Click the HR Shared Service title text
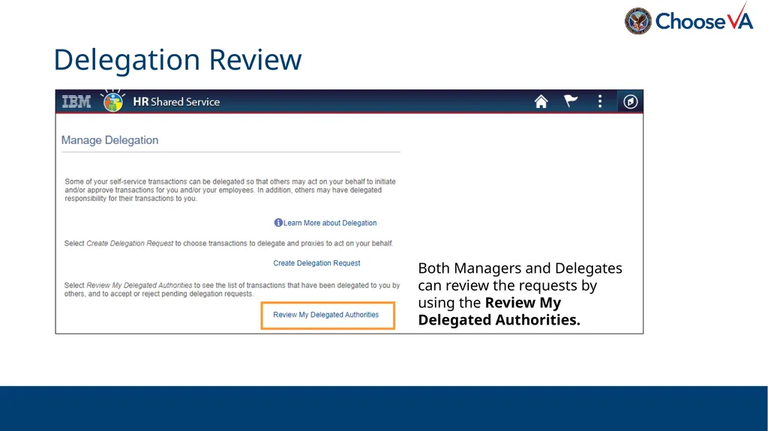Screen dimensions: 768x431 176,102
